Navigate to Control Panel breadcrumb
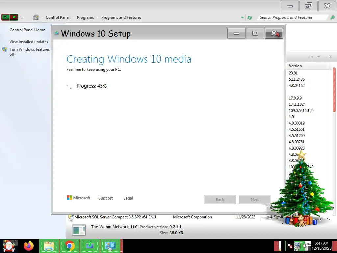The image size is (337, 253). point(58,17)
